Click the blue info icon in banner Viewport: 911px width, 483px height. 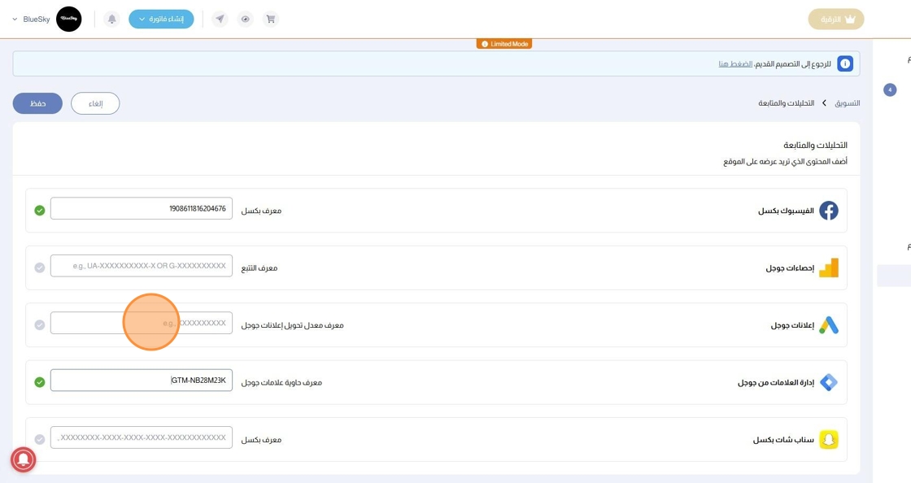pos(845,64)
